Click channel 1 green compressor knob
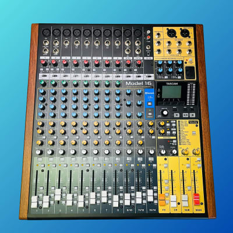The height and width of the screenshot is (233, 233). (42, 83)
